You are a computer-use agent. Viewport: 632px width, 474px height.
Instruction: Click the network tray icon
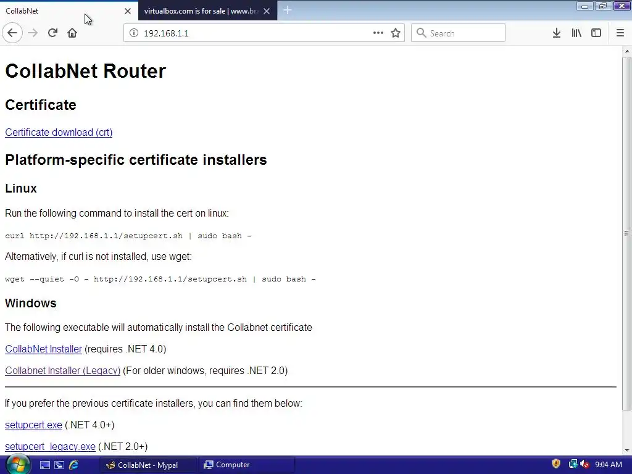[x=573, y=464]
